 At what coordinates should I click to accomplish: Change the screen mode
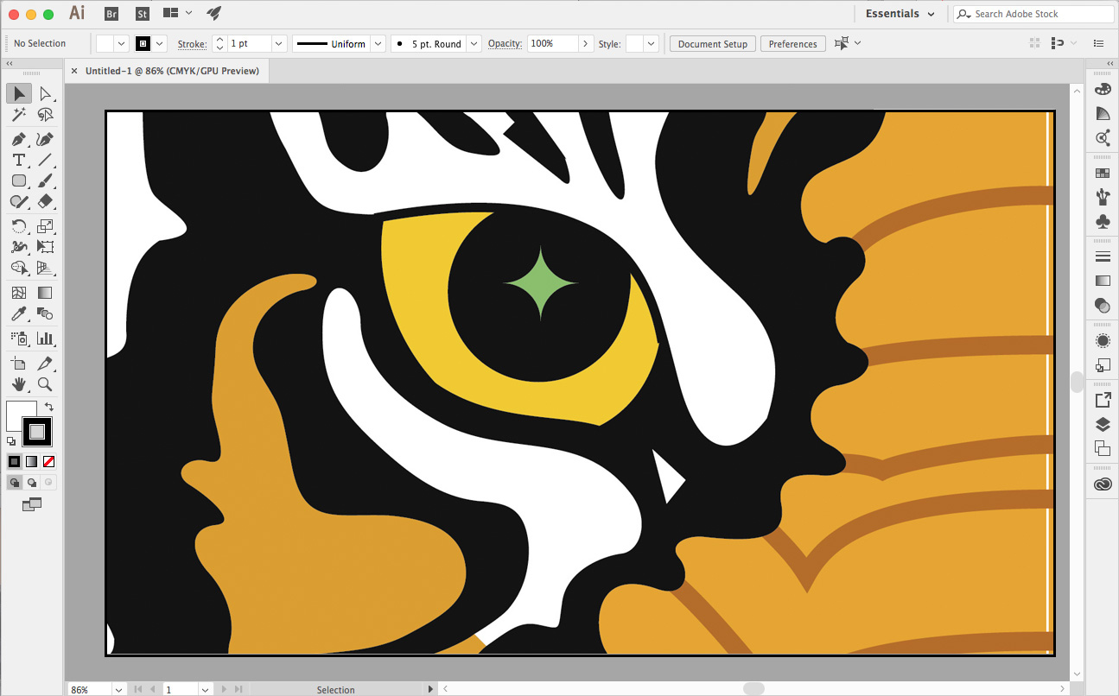[32, 504]
